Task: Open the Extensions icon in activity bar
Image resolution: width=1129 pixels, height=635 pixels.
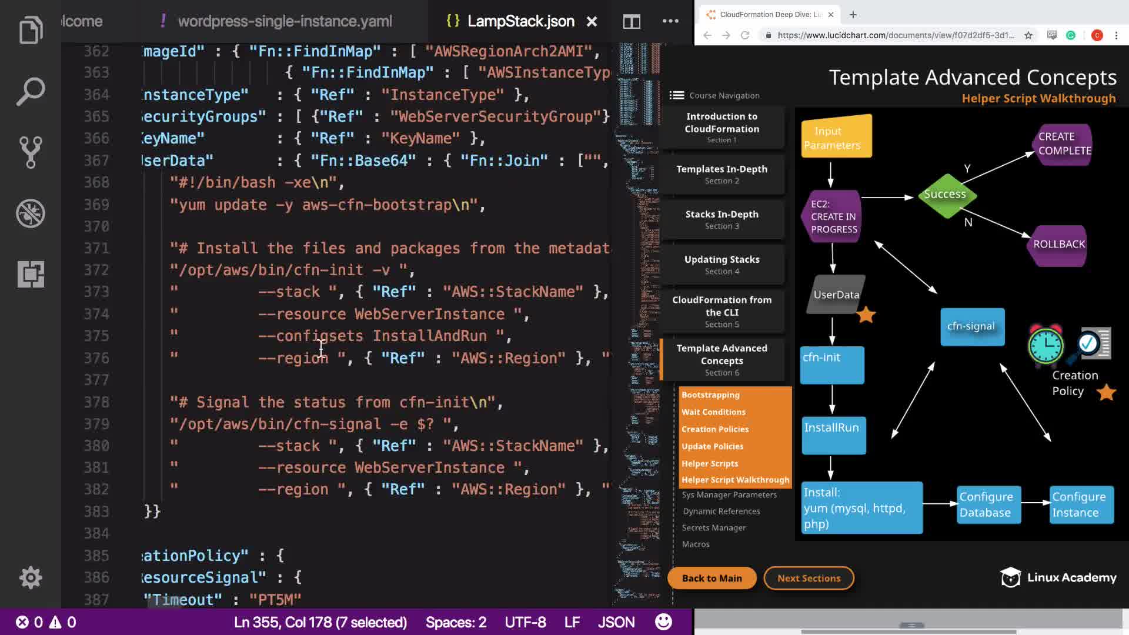Action: [31, 274]
